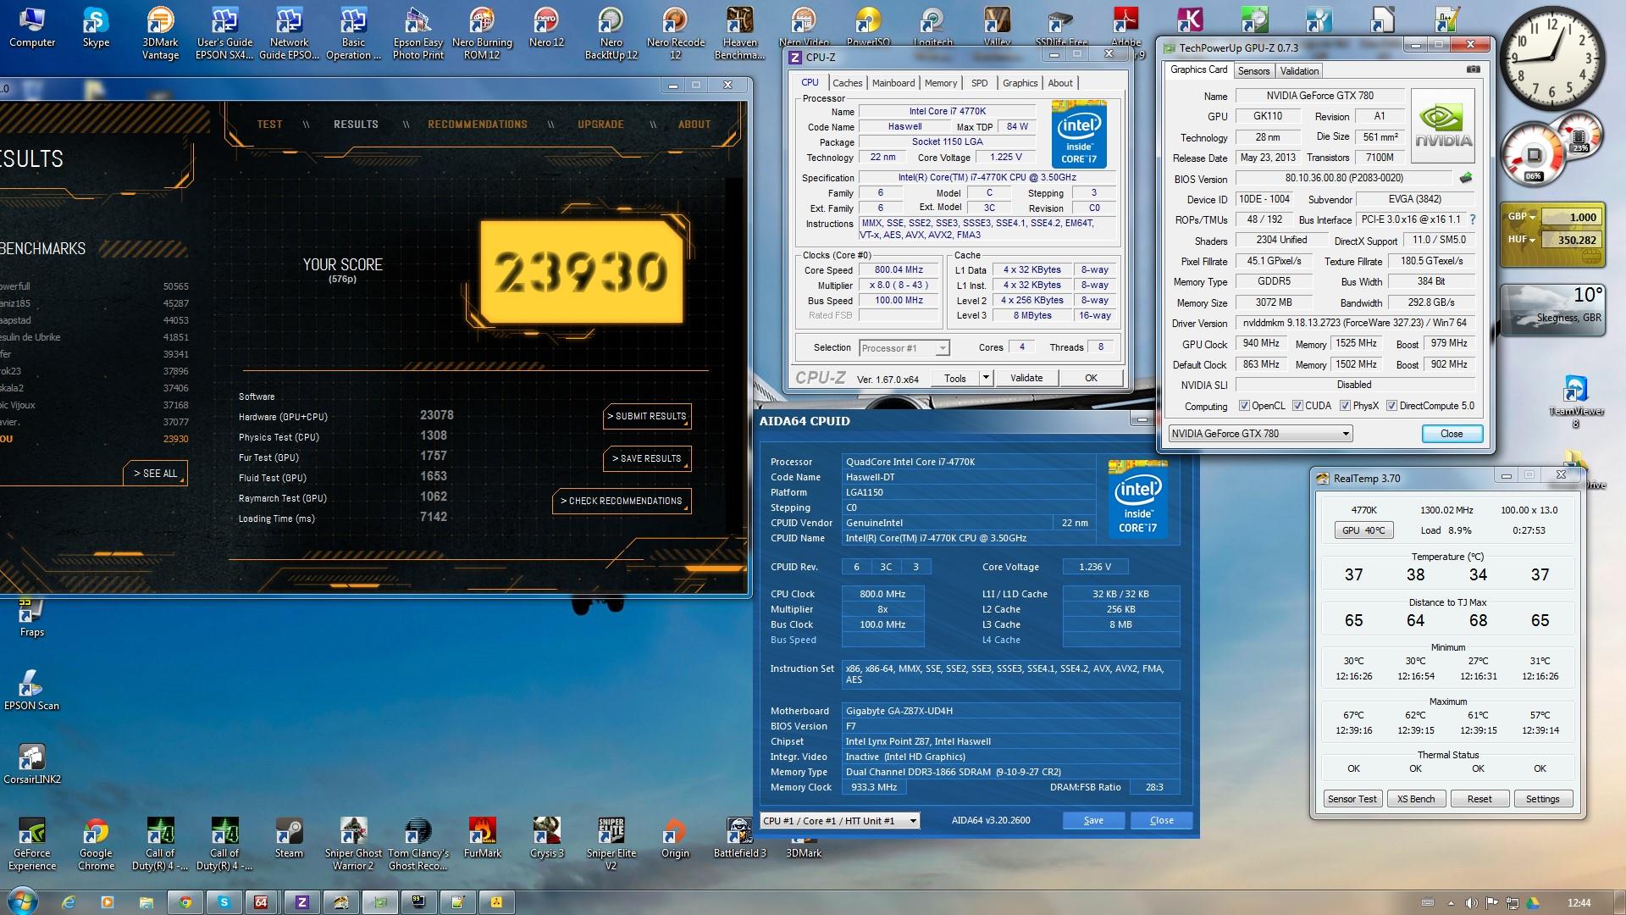This screenshot has width=1626, height=915.
Task: Open the Crysis 3 desktop shortcut
Action: point(546,839)
